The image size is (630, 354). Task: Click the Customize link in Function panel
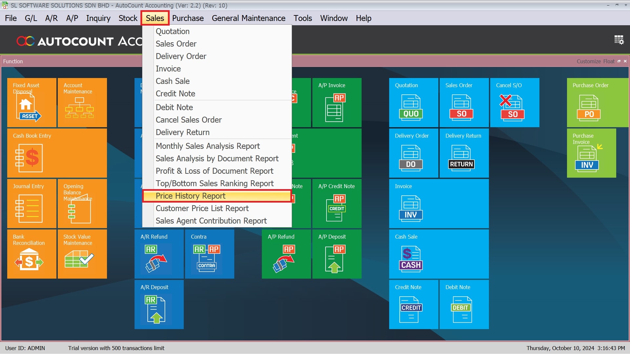[x=588, y=61]
